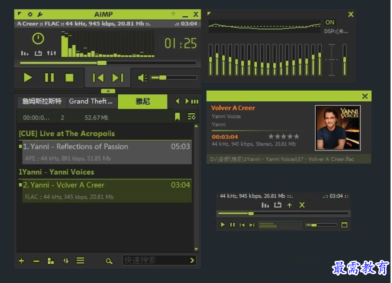Image resolution: width=392 pixels, height=283 pixels.
Task: Skip to previous track in the main player
Action: 98,78
